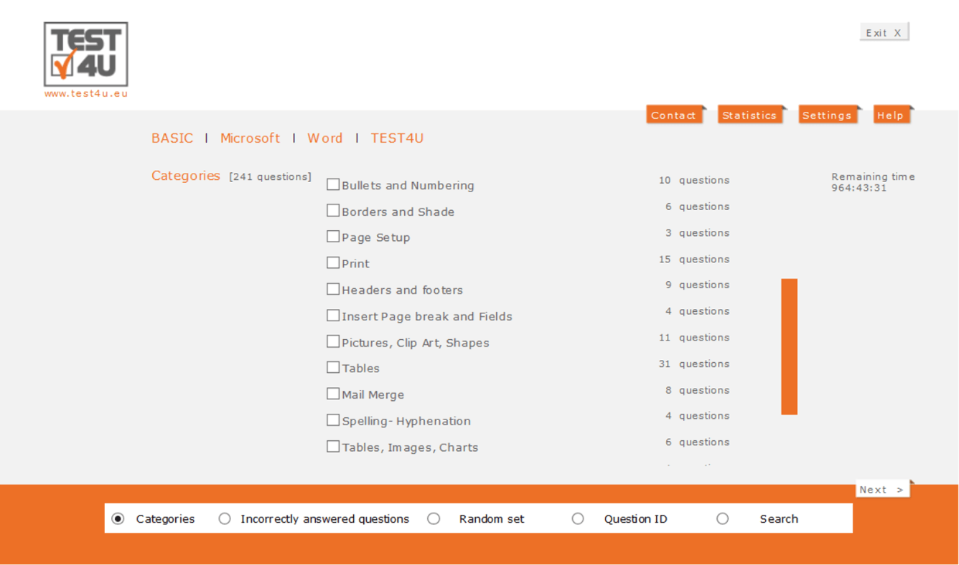This screenshot has height=565, width=959.
Task: Click the 15 questions count for Print
Action: [694, 259]
